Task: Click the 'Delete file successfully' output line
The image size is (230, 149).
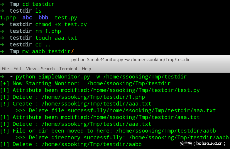Action: click(122, 111)
